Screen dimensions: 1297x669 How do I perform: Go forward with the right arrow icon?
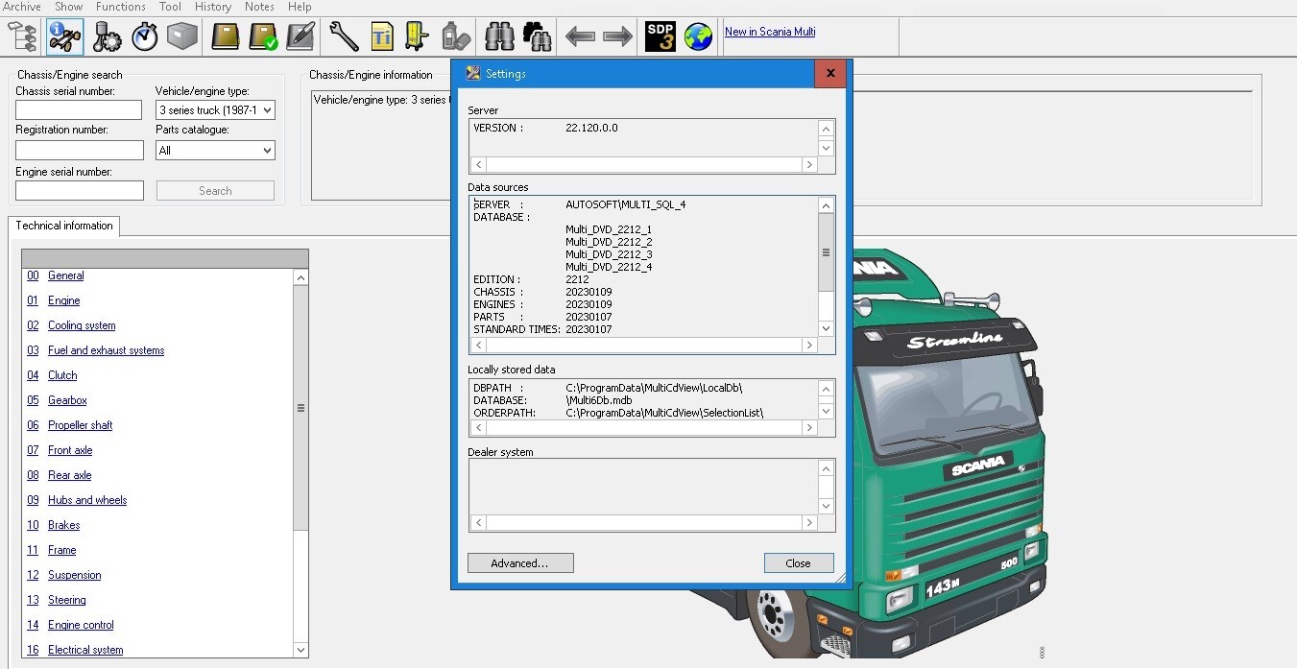(617, 36)
